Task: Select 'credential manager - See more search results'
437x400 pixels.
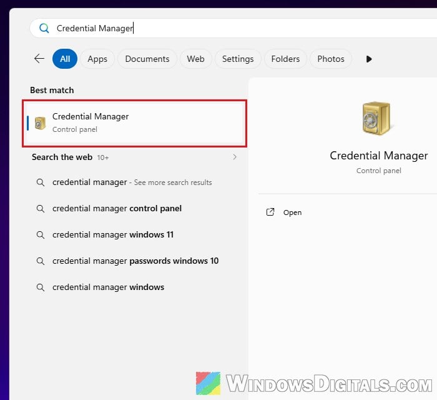Action: 132,182
